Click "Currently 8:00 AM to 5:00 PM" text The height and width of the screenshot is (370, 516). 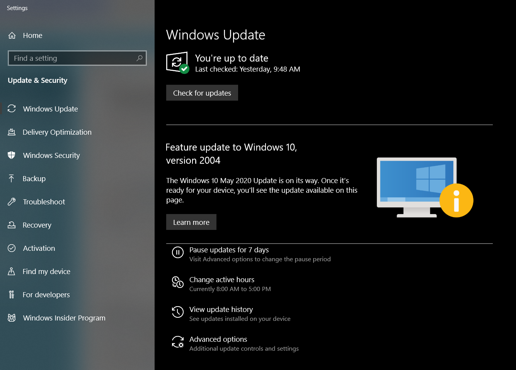coord(230,289)
